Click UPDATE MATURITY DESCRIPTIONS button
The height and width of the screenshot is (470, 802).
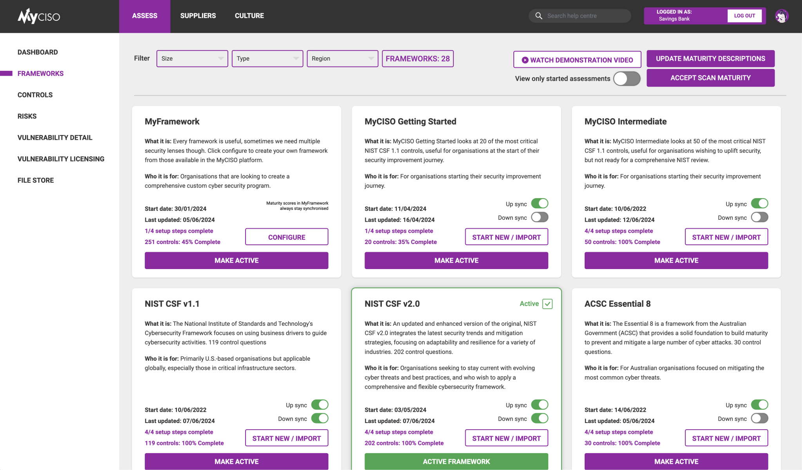(x=710, y=59)
